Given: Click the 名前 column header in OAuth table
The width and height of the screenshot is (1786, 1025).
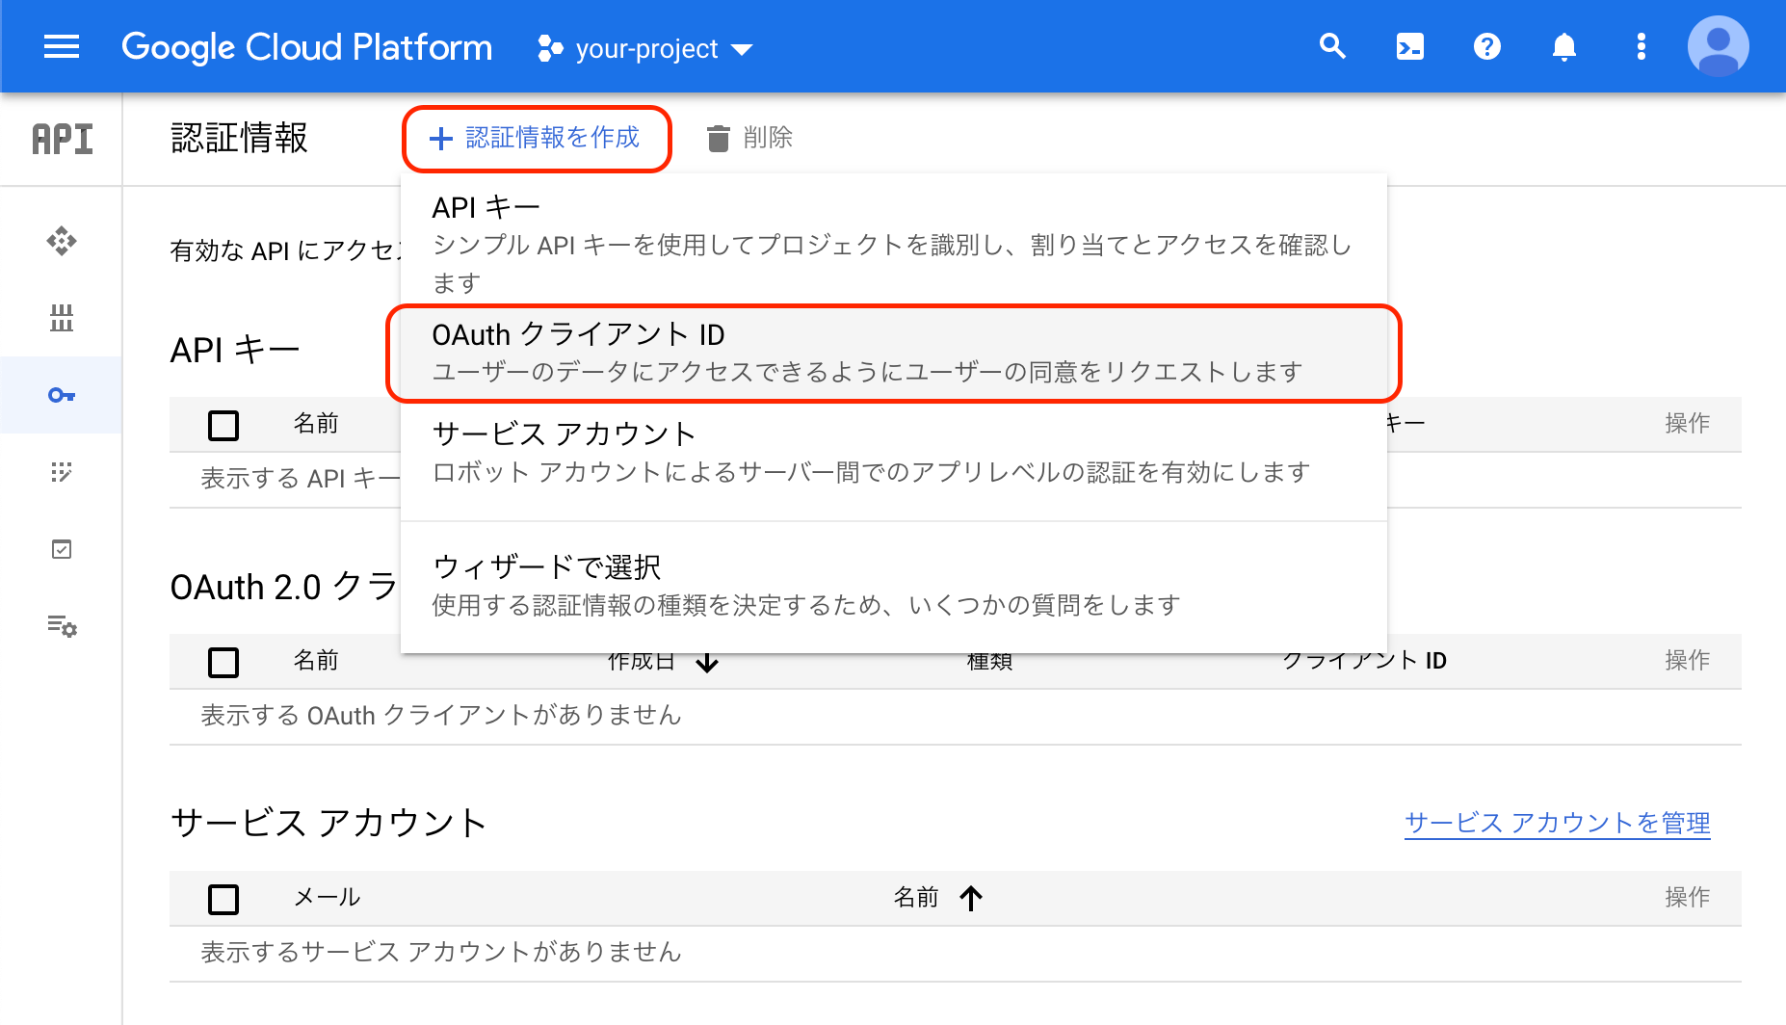Looking at the screenshot, I should [316, 661].
